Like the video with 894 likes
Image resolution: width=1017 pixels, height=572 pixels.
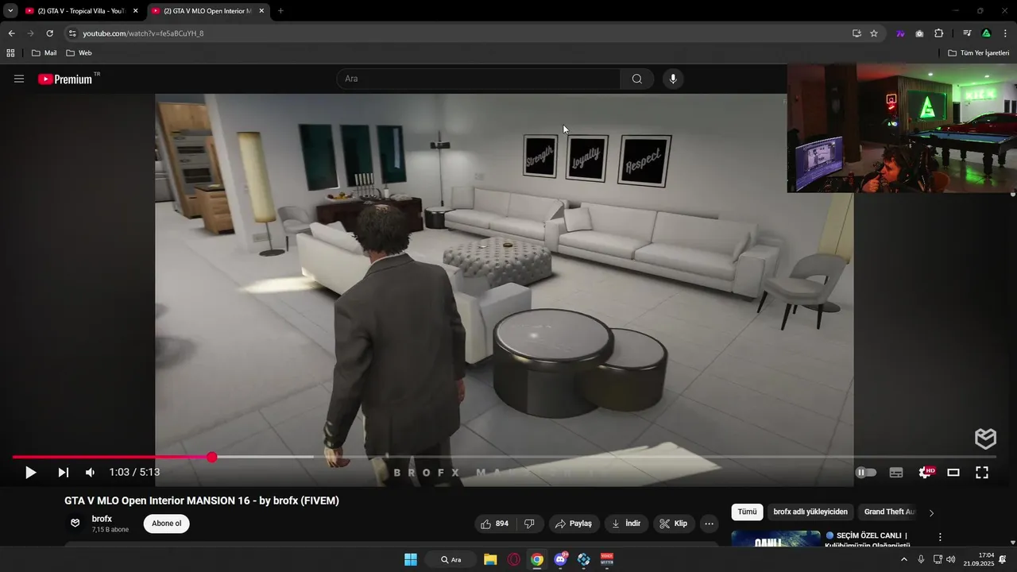point(494,524)
